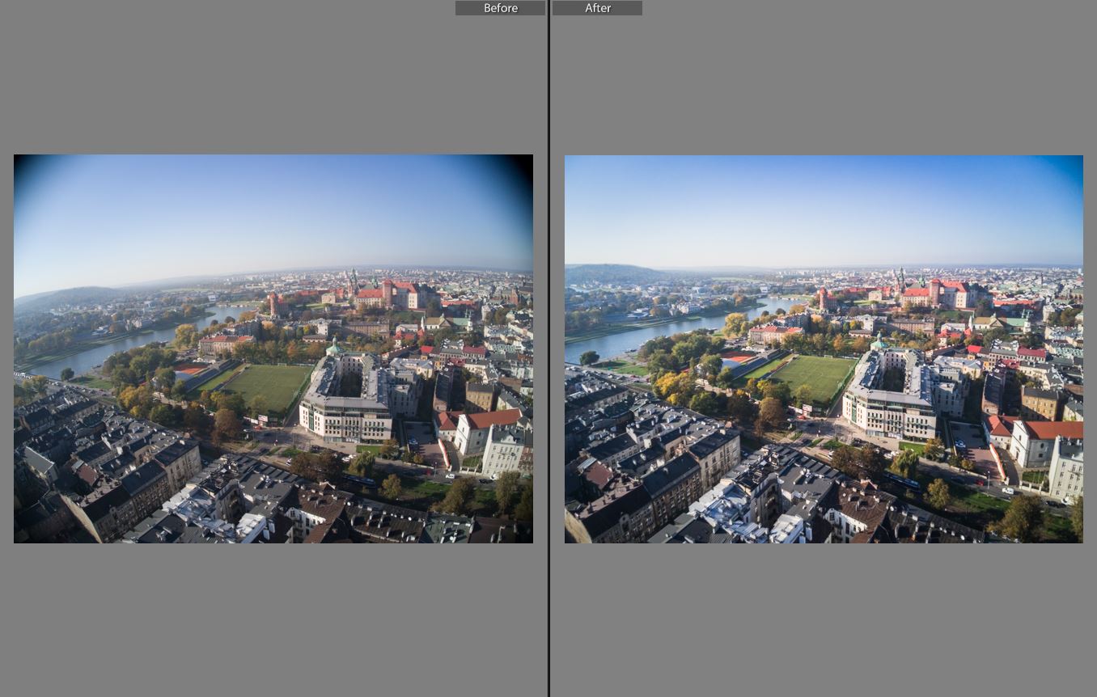Select the Before photo preview
The height and width of the screenshot is (697, 1097).
(x=273, y=348)
